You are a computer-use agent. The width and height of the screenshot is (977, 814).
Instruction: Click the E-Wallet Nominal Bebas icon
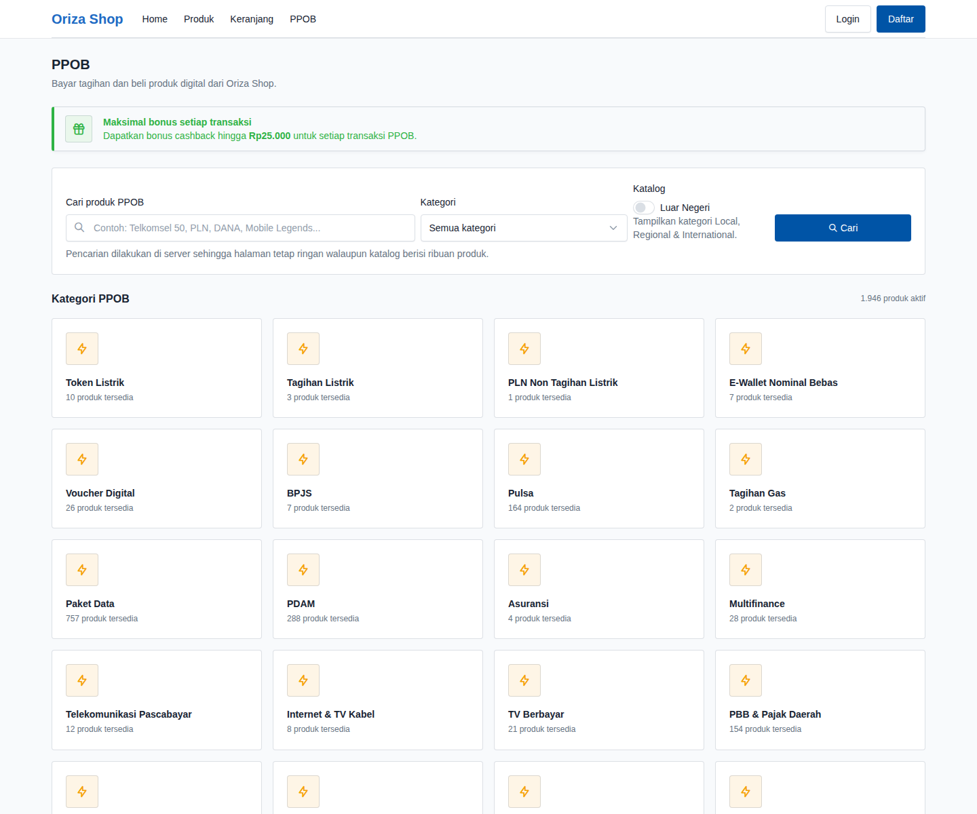tap(746, 349)
